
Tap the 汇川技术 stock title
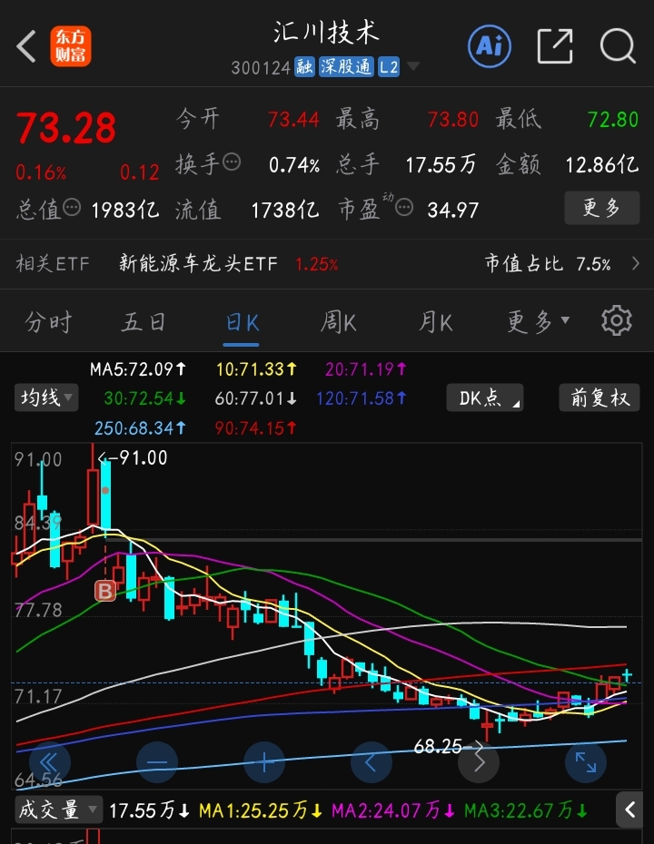[326, 33]
